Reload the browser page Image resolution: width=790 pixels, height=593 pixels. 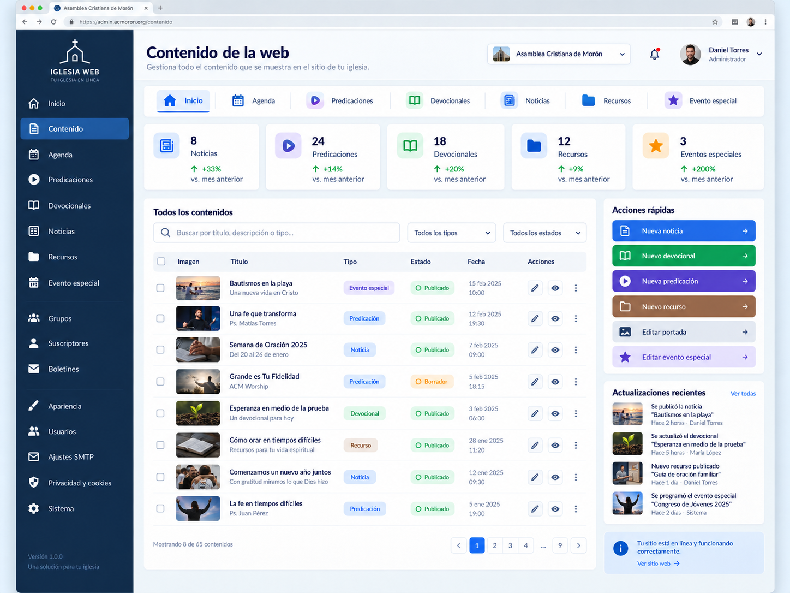coord(53,22)
